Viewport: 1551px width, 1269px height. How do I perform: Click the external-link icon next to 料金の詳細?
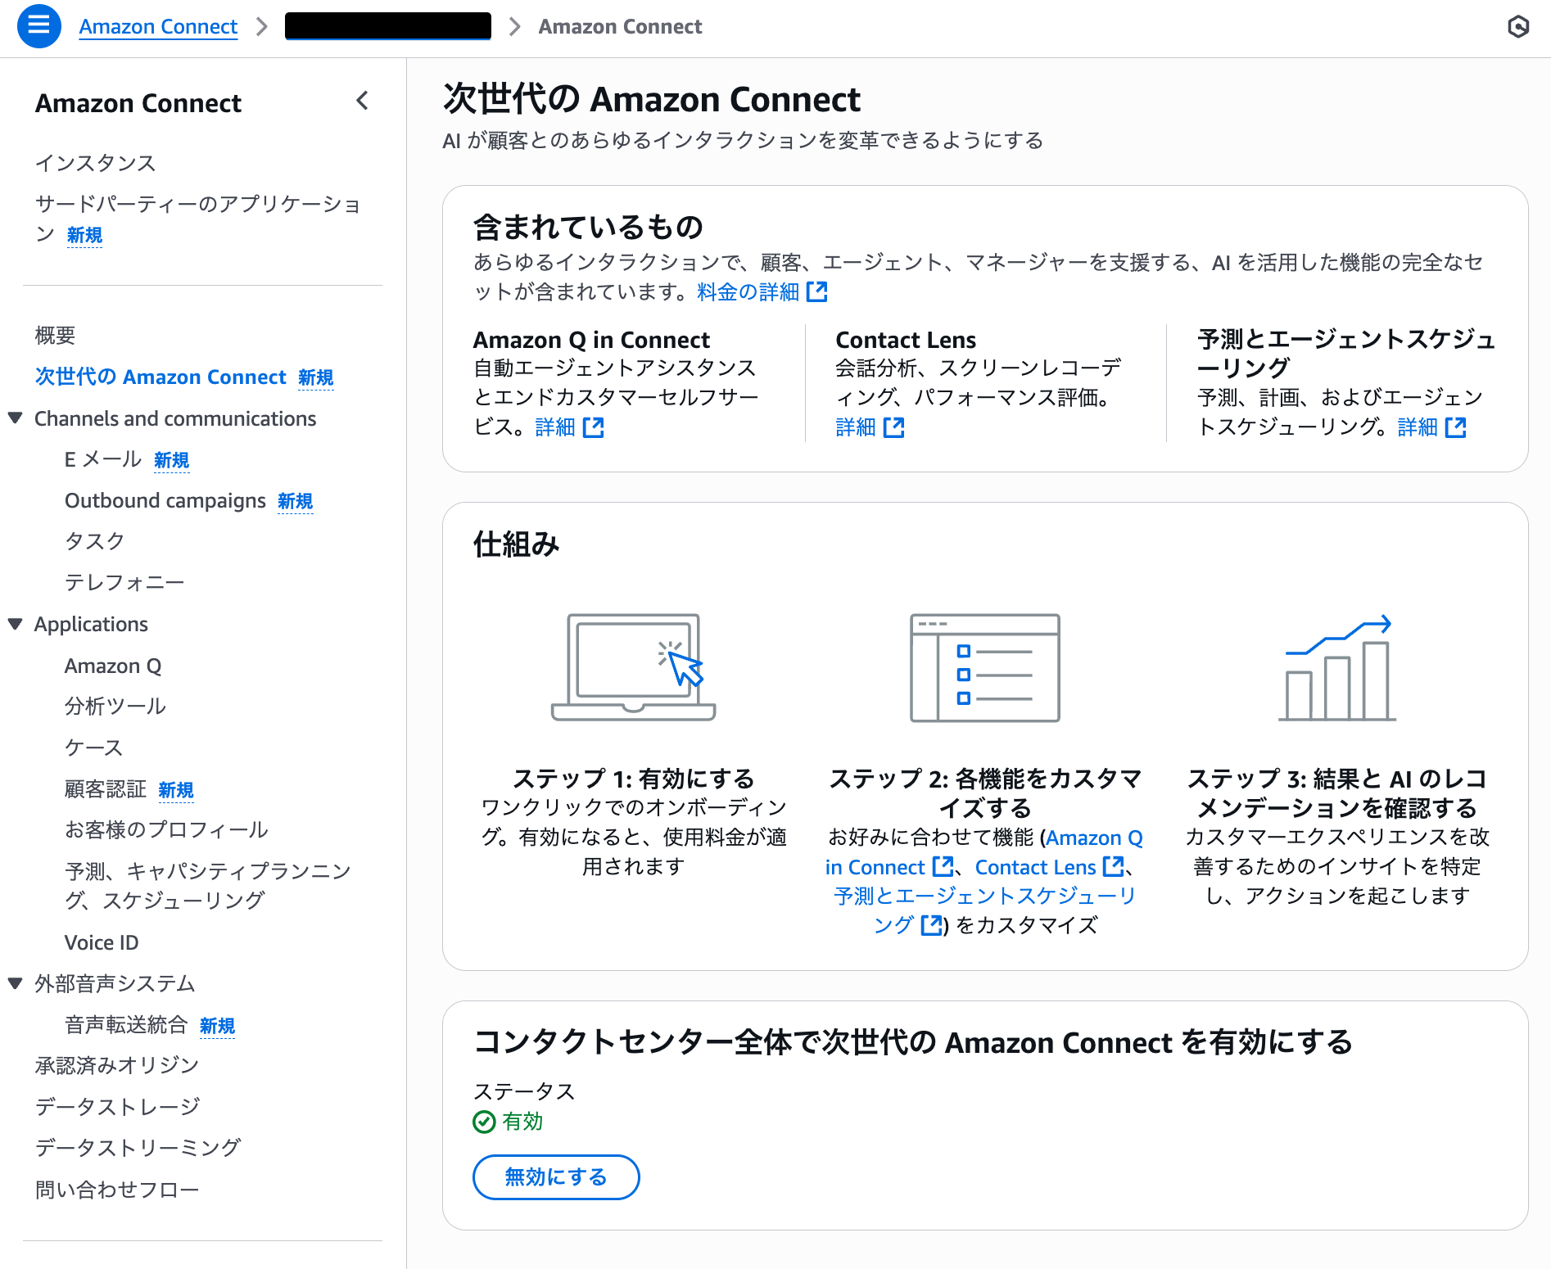coord(817,291)
